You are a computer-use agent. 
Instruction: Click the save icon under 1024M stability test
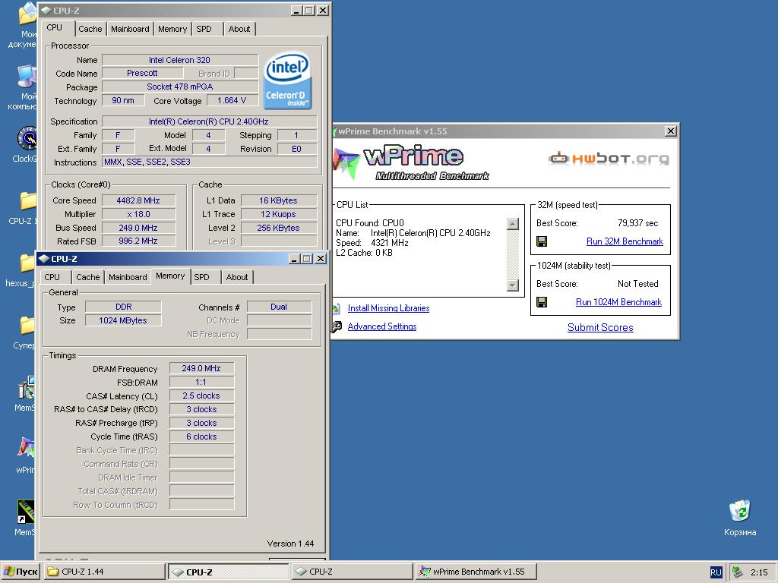click(542, 302)
